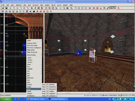
Task: Choose worldspawn at bottom of context menu
Action: tap(34, 96)
